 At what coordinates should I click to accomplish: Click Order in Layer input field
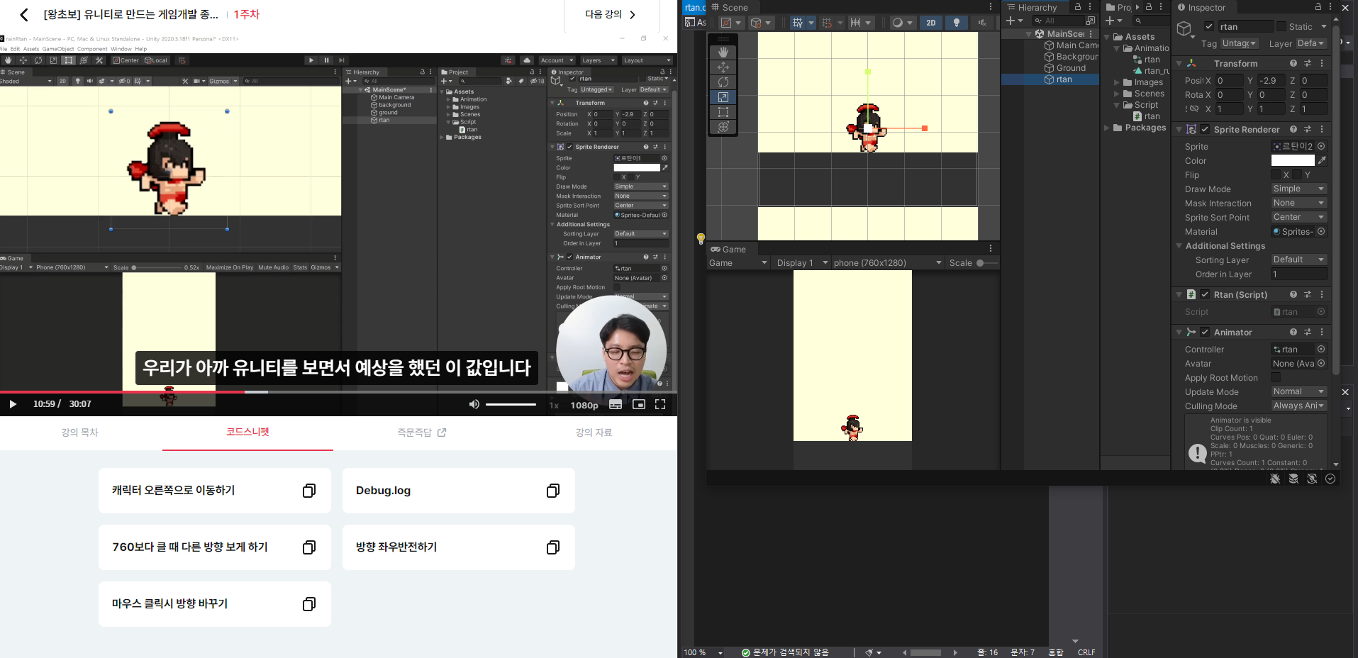pyautogui.click(x=1298, y=274)
